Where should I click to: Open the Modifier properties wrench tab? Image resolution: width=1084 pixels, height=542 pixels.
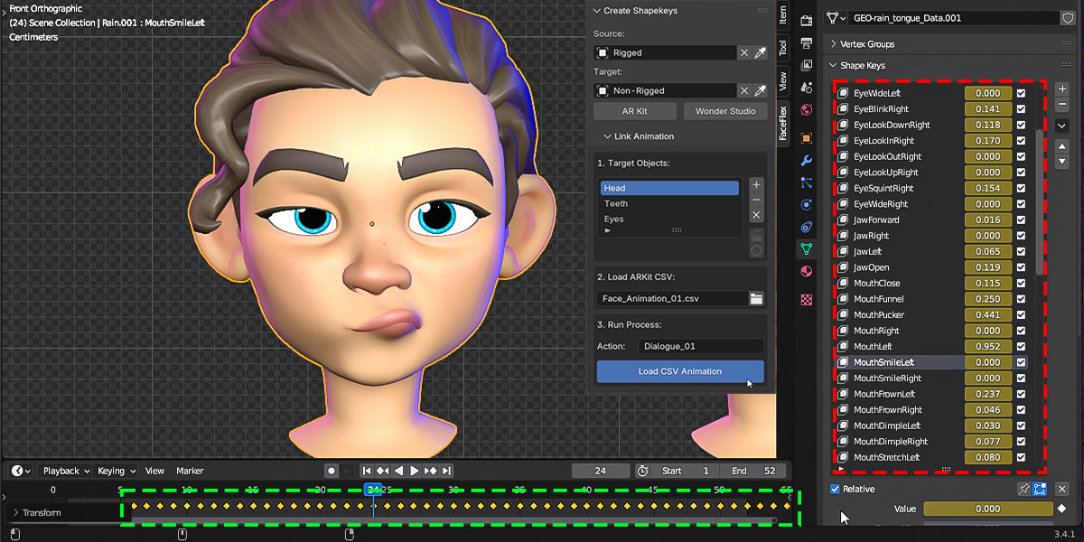(x=807, y=160)
